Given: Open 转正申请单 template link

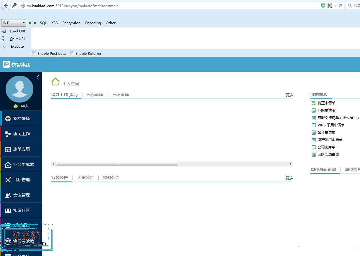Looking at the screenshot, I should tap(326, 103).
